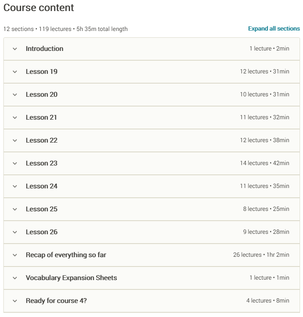
Task: Expand the Ready for course 4? chevron
Action: coord(15,301)
